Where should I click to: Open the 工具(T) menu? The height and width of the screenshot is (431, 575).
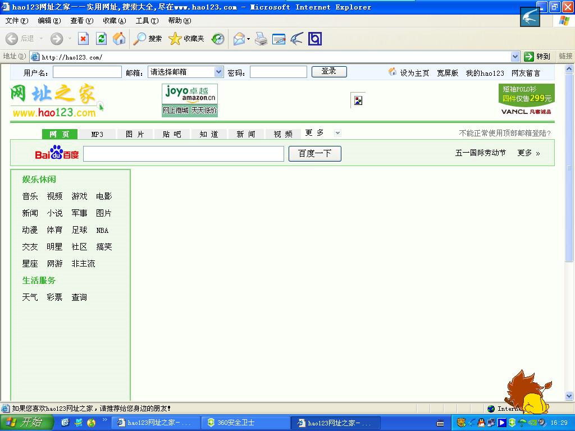click(x=147, y=21)
